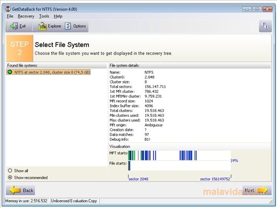Screen dimensions: 277x208
Task: Click the Exit toolbar button
Action: coord(18,26)
